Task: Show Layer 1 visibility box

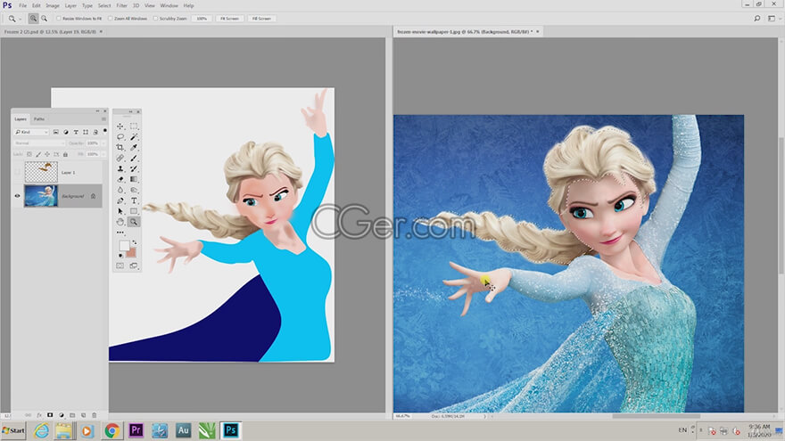Action: coord(18,172)
